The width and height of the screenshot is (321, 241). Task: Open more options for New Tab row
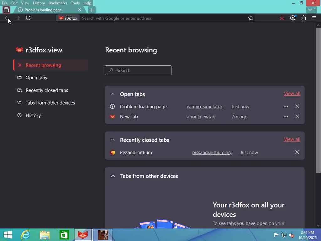pyautogui.click(x=286, y=117)
